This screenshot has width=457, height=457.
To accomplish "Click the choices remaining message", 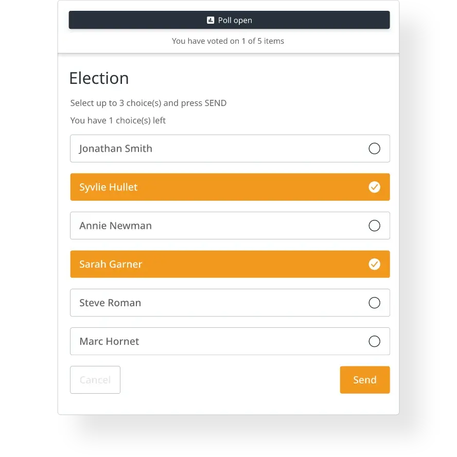I will 118,120.
